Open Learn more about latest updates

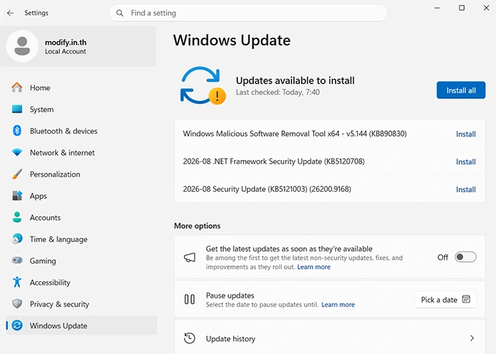pos(314,267)
